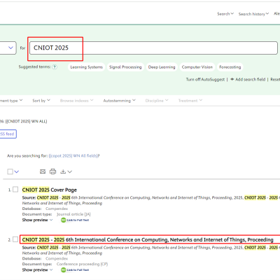This screenshot has height=280, width=280.
Task: Click the plus icon beside Add search field
Action: 232,79
